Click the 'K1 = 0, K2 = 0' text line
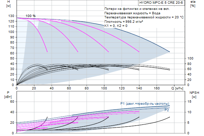 pos(116,26)
